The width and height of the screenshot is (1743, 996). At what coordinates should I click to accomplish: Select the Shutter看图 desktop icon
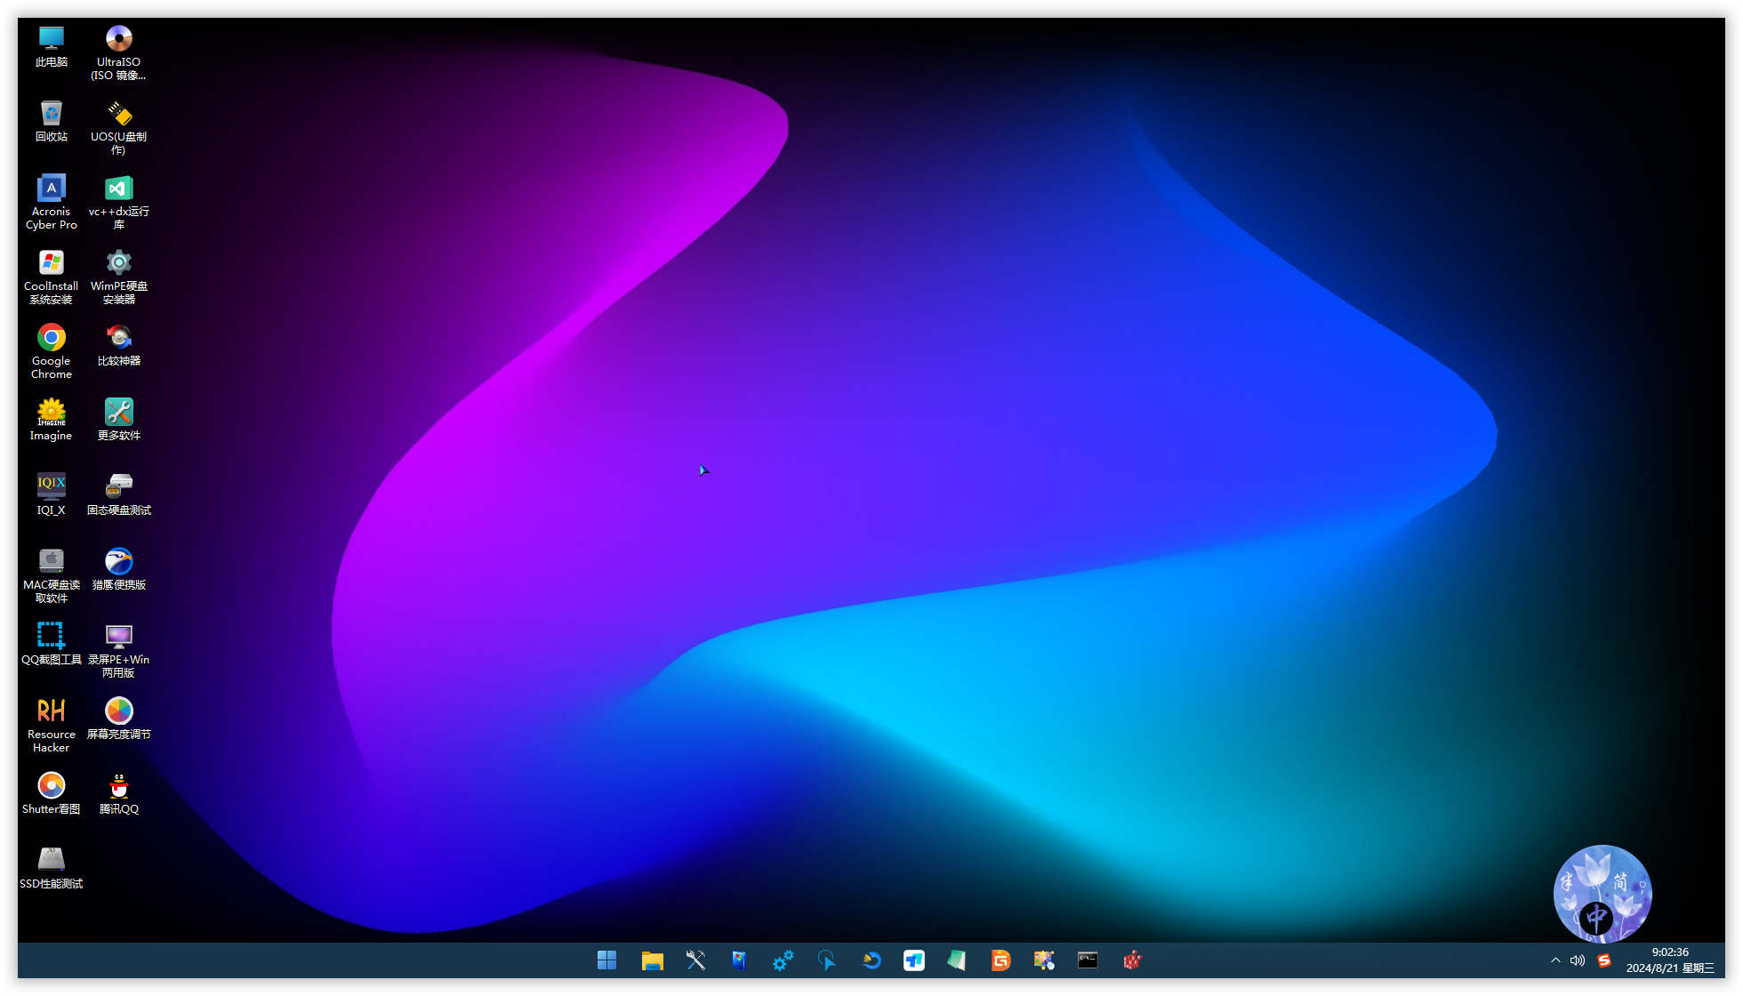click(52, 793)
